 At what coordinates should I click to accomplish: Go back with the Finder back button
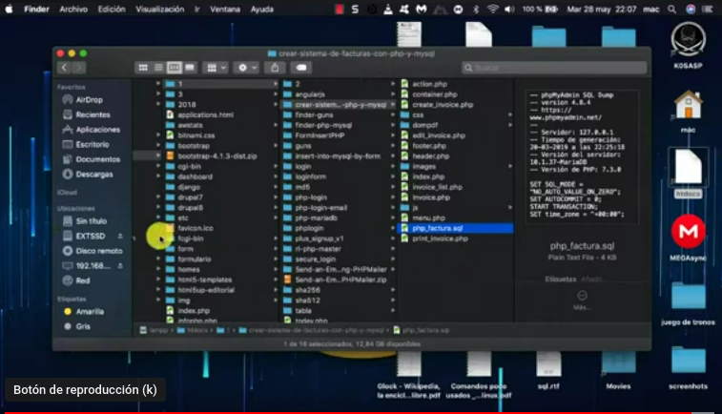coord(64,68)
